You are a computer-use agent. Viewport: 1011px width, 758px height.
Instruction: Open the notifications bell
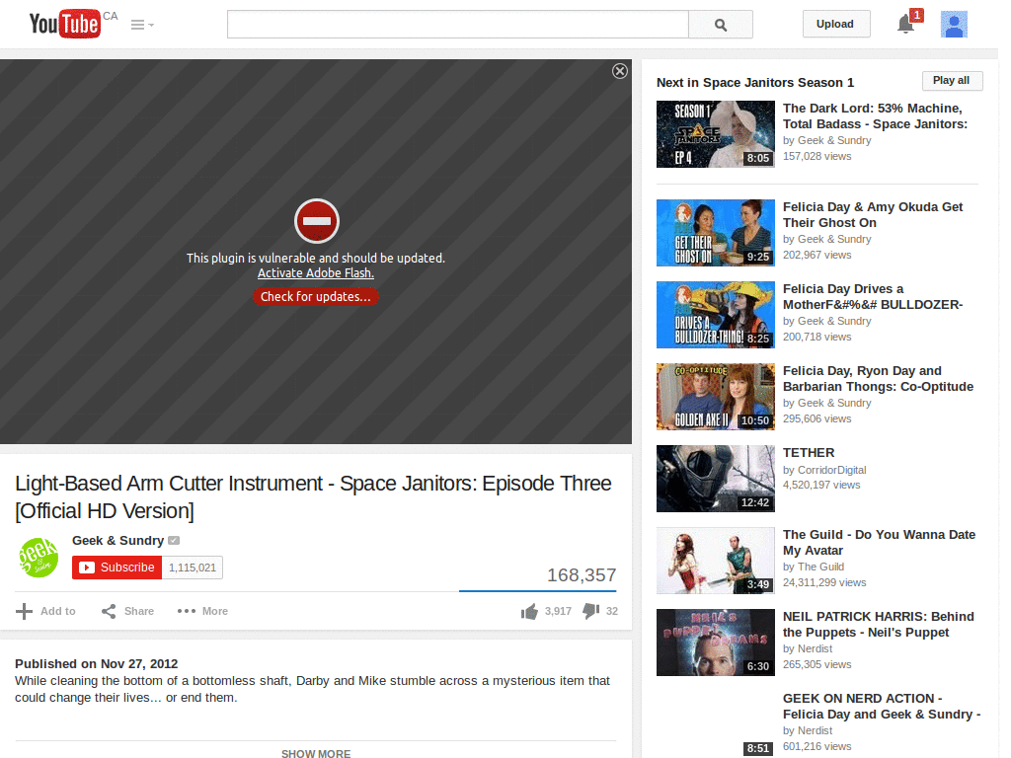pyautogui.click(x=906, y=25)
